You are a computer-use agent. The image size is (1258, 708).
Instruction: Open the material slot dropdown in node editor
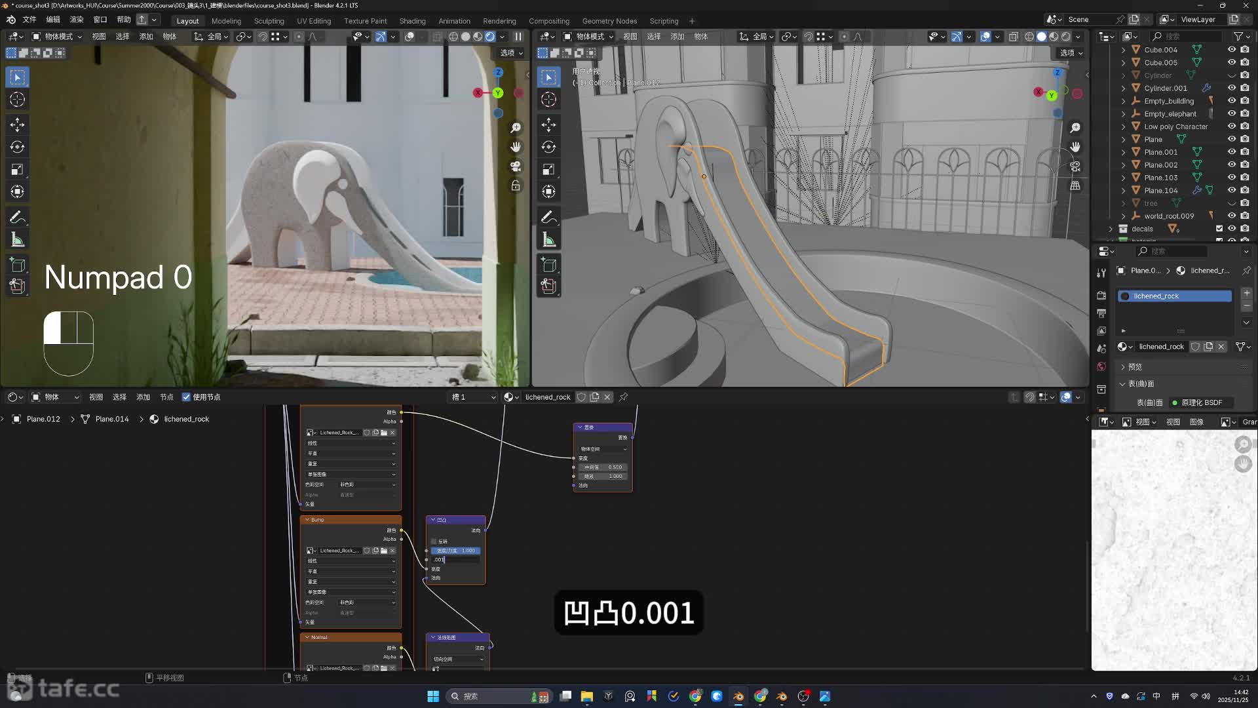point(474,397)
